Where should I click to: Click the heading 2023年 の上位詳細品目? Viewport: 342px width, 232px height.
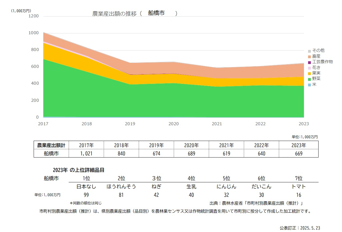(79, 170)
